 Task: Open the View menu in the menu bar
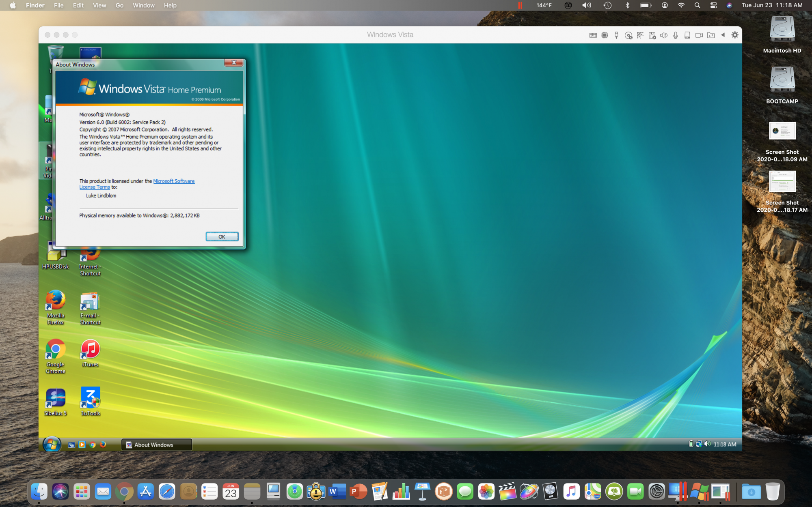pos(99,5)
